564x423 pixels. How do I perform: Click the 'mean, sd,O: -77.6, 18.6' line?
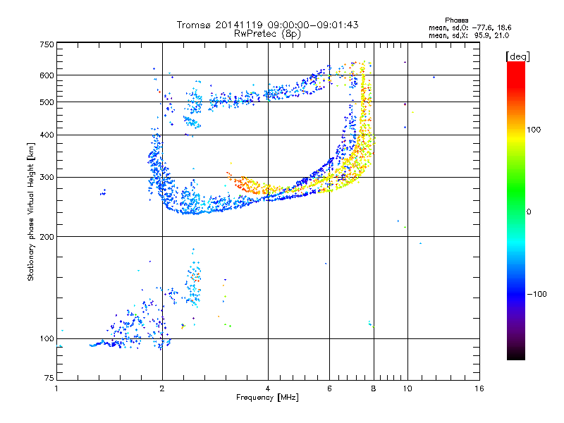470,27
